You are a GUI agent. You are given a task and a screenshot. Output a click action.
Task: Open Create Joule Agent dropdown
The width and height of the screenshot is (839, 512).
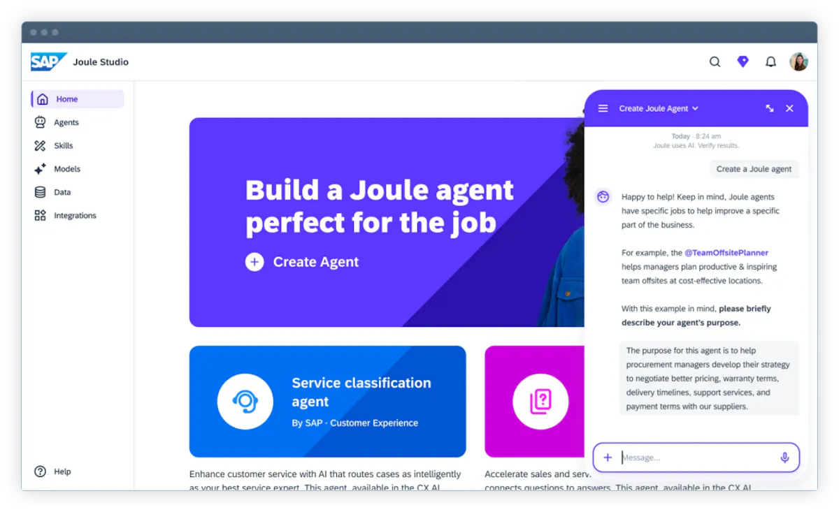tap(659, 108)
